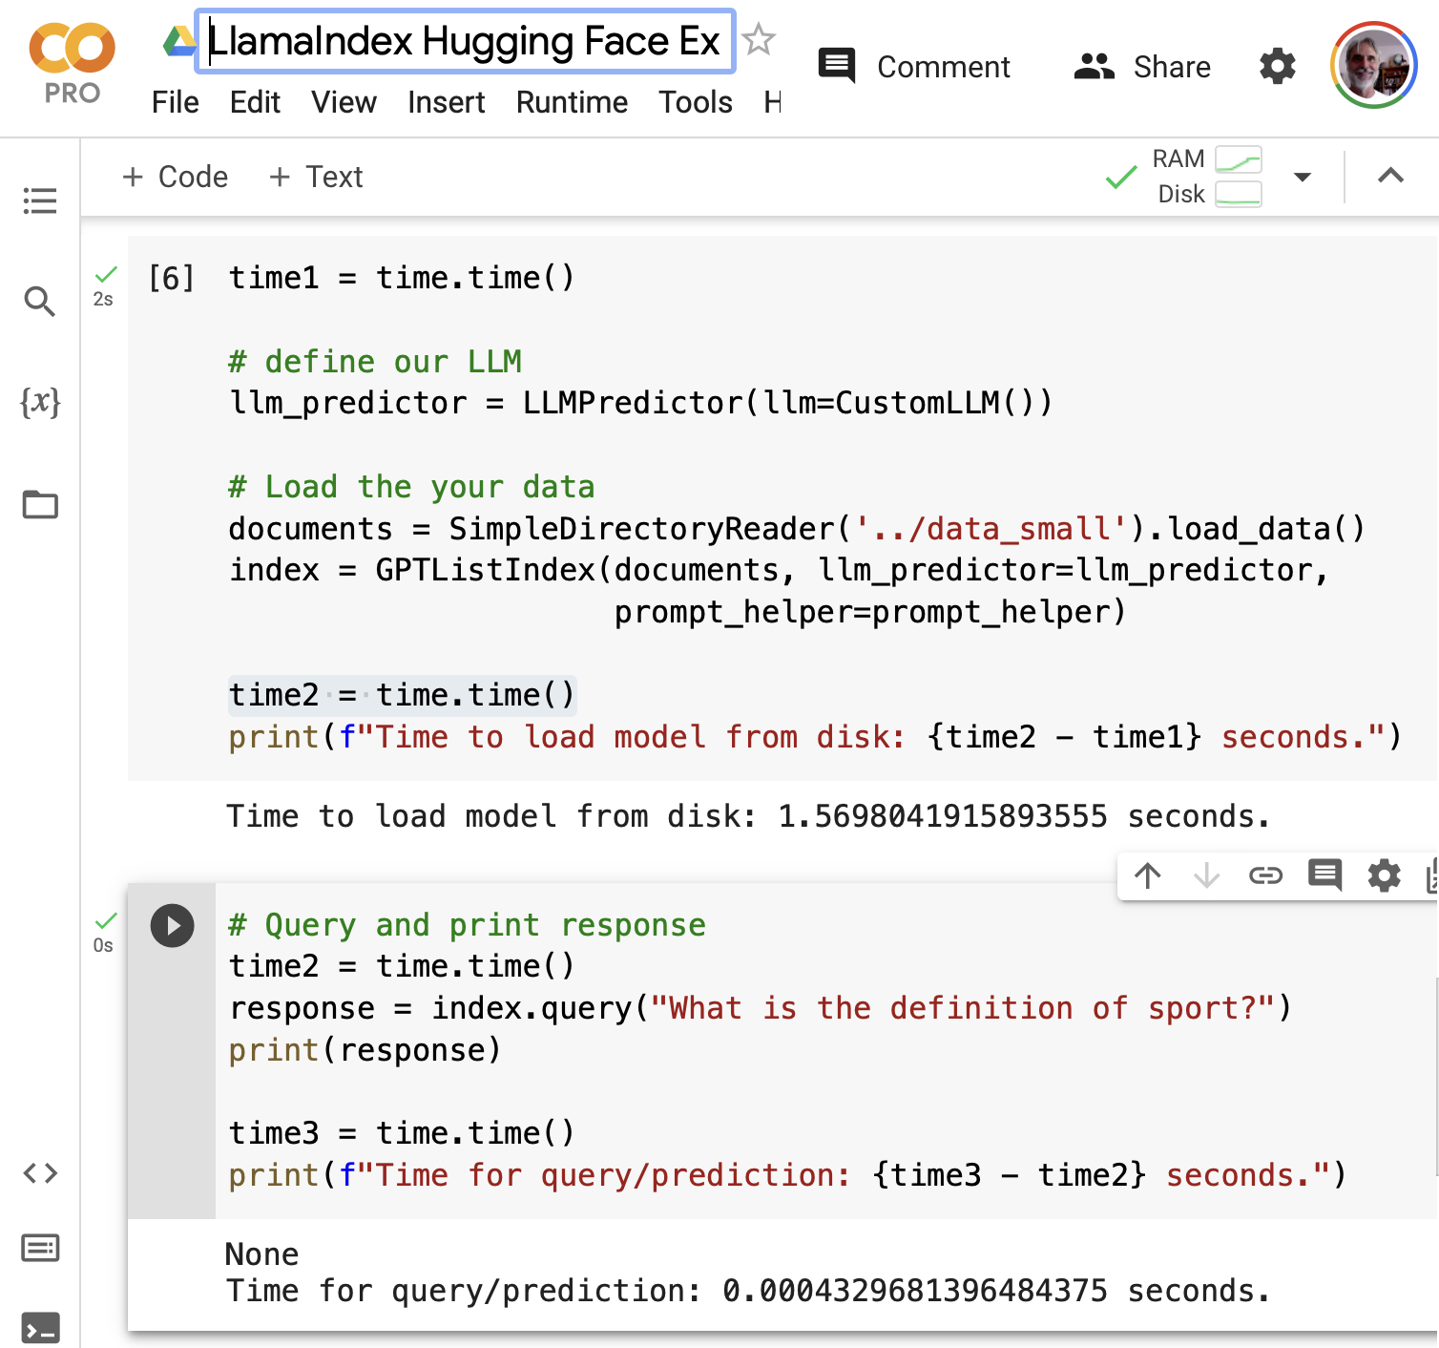Expand the RAM and Disk connection dropdown
Screen dimensions: 1439x1348
coord(1302,177)
